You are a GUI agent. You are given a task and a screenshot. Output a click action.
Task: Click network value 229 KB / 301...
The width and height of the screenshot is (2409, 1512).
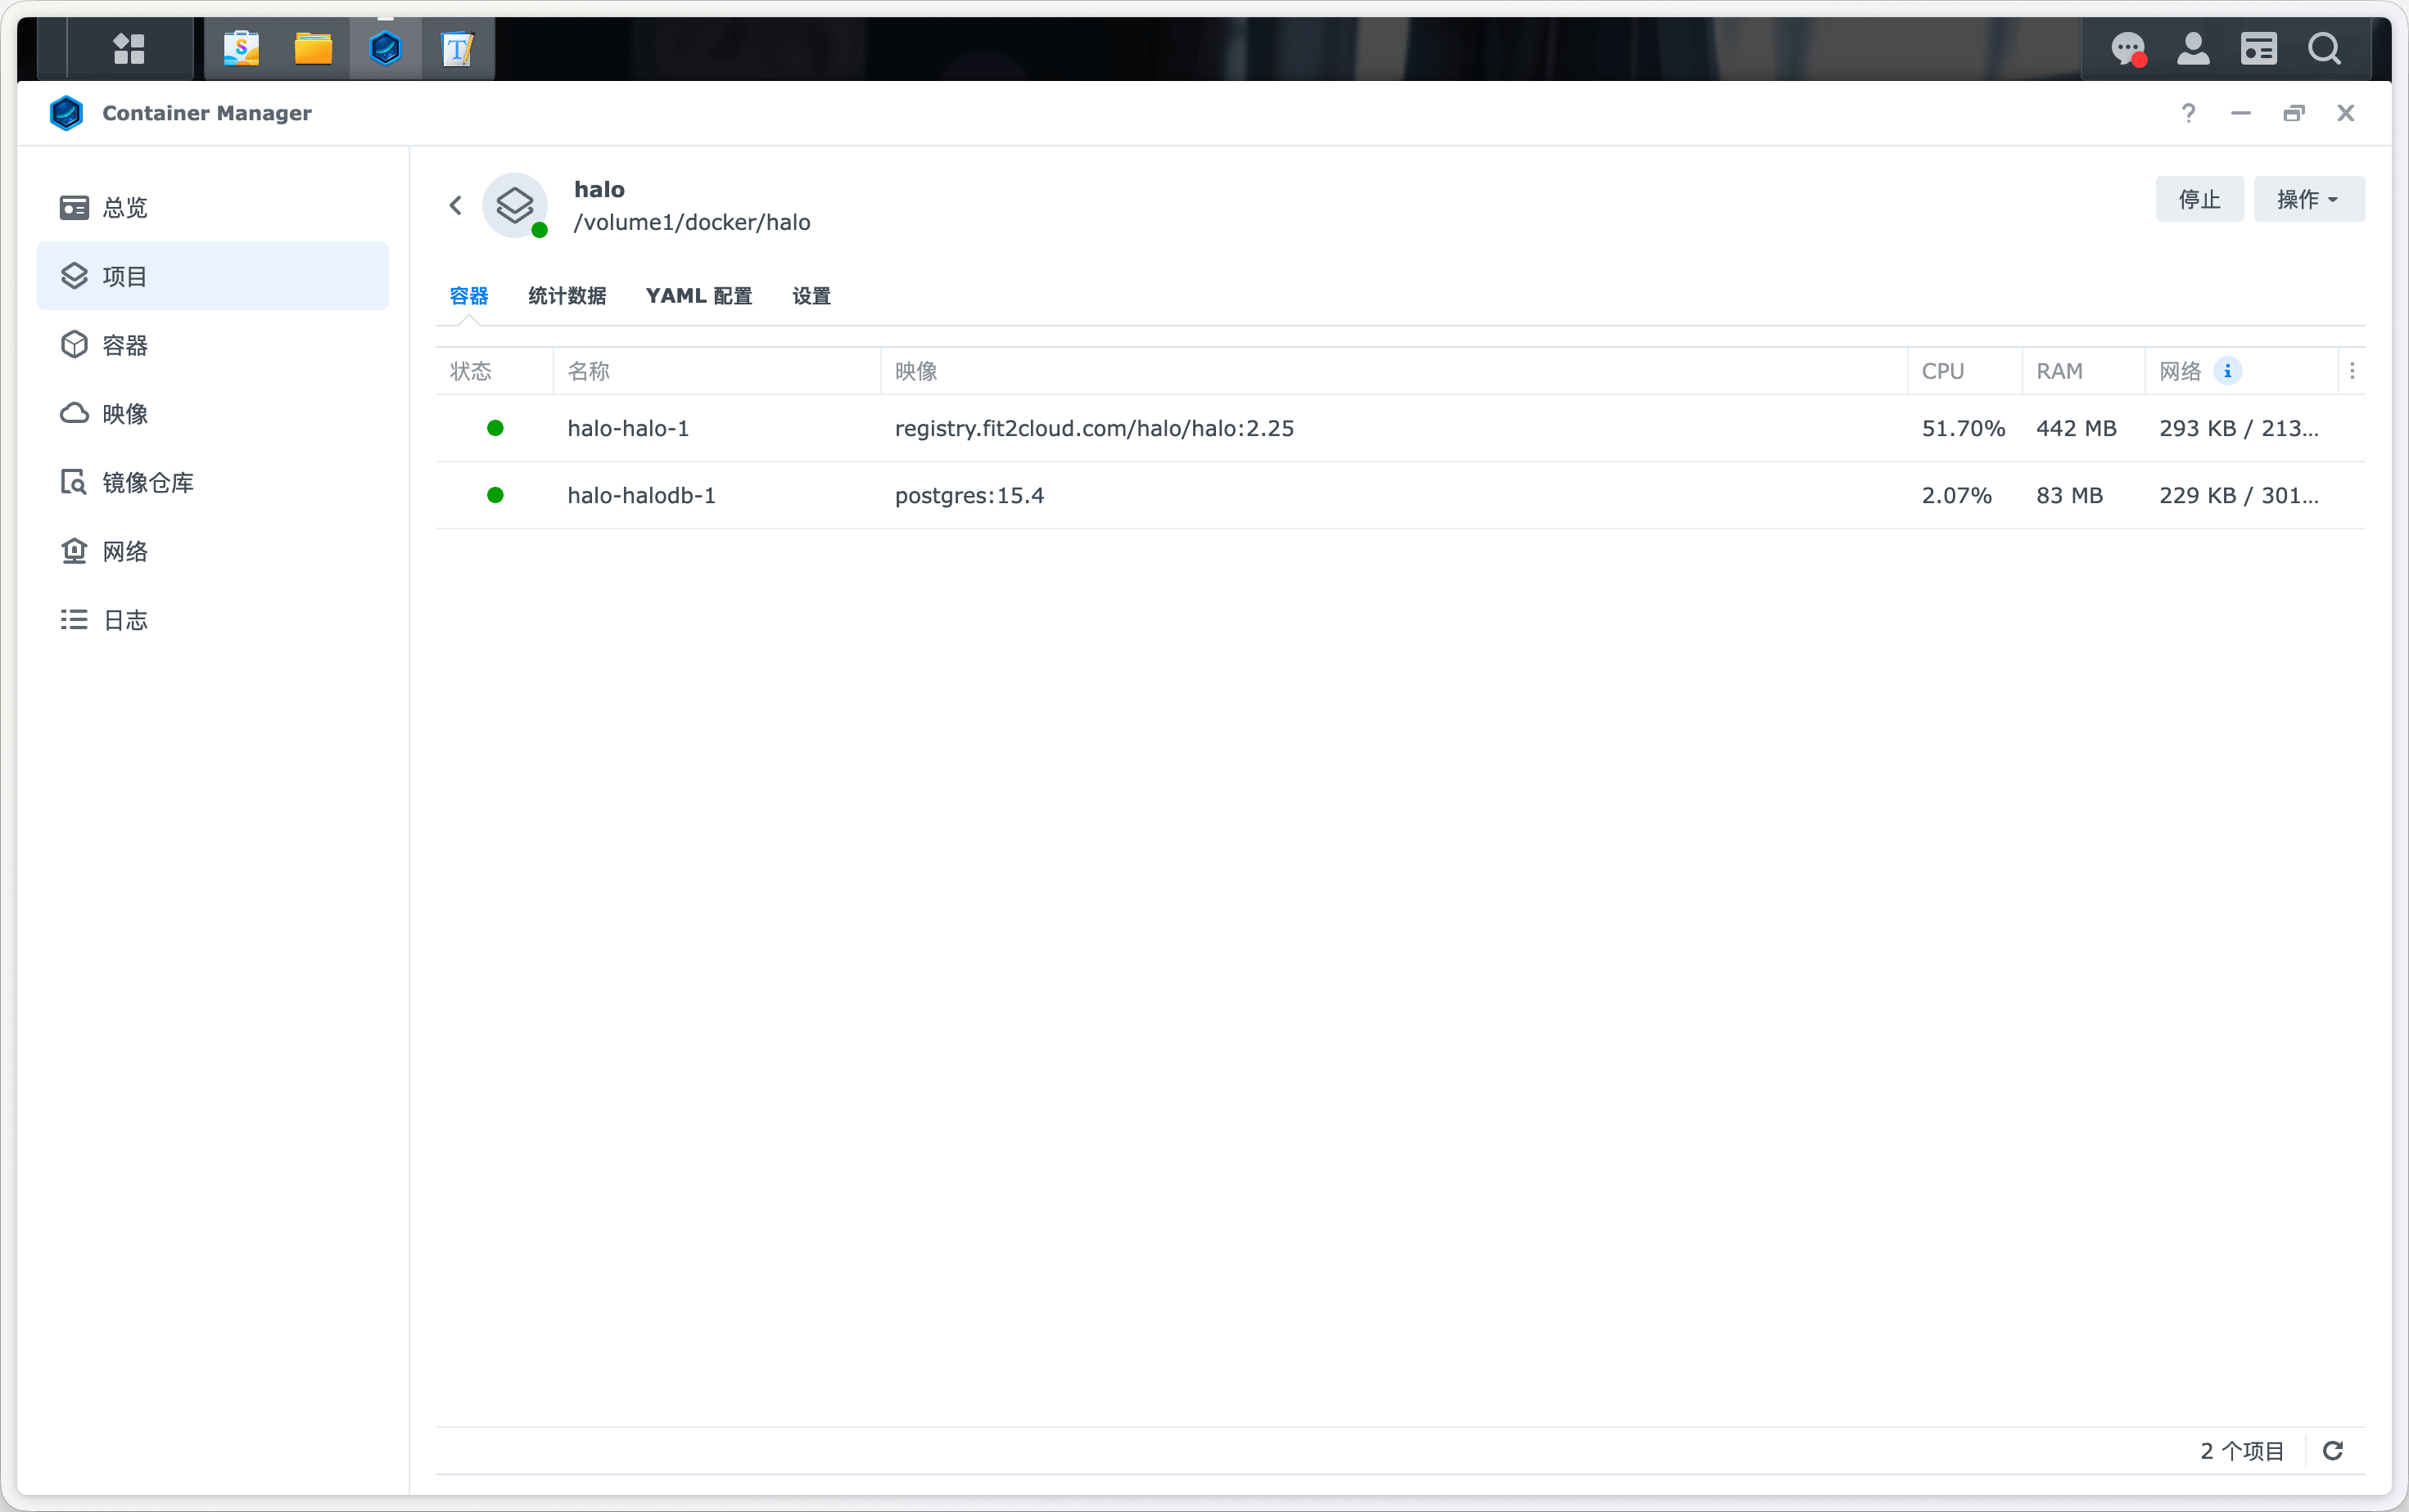coord(2238,495)
